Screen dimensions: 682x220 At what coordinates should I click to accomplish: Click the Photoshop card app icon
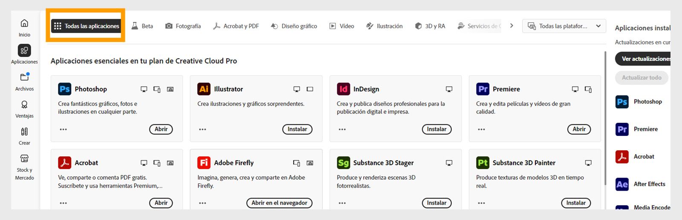coord(64,89)
